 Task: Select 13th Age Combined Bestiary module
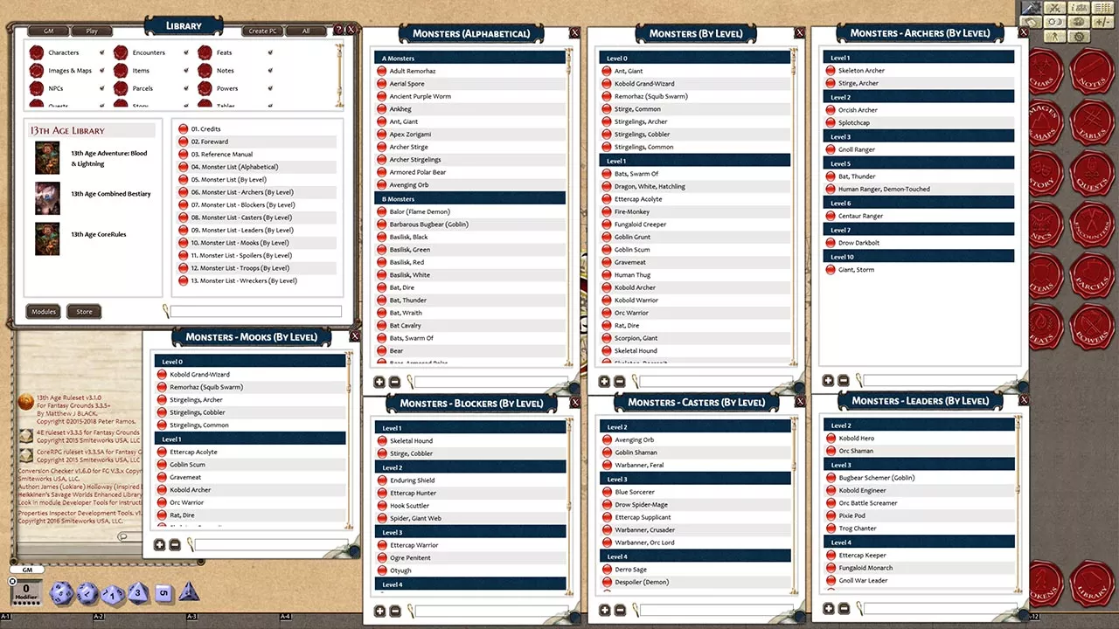pyautogui.click(x=111, y=194)
